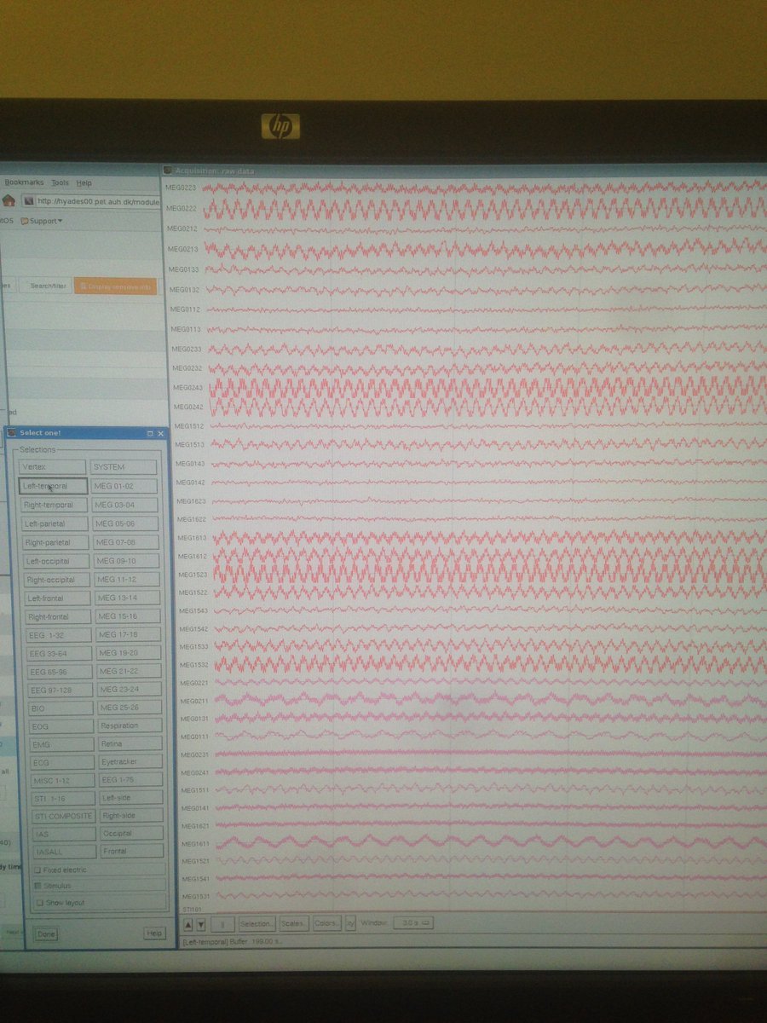Expand the Support bookmarks folder dropdown

point(40,221)
